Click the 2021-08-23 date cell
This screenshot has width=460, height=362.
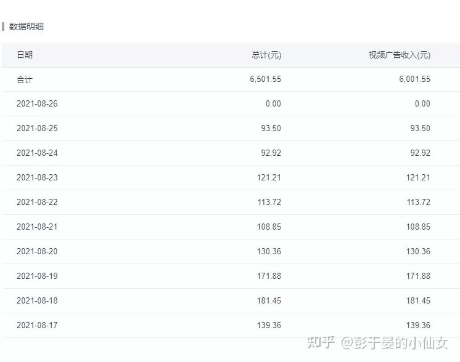coord(37,178)
